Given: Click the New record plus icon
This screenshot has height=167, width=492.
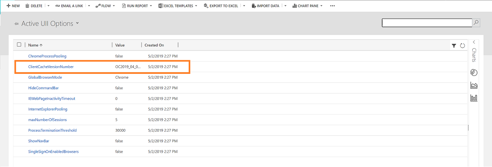Looking at the screenshot, I should (x=9, y=6).
